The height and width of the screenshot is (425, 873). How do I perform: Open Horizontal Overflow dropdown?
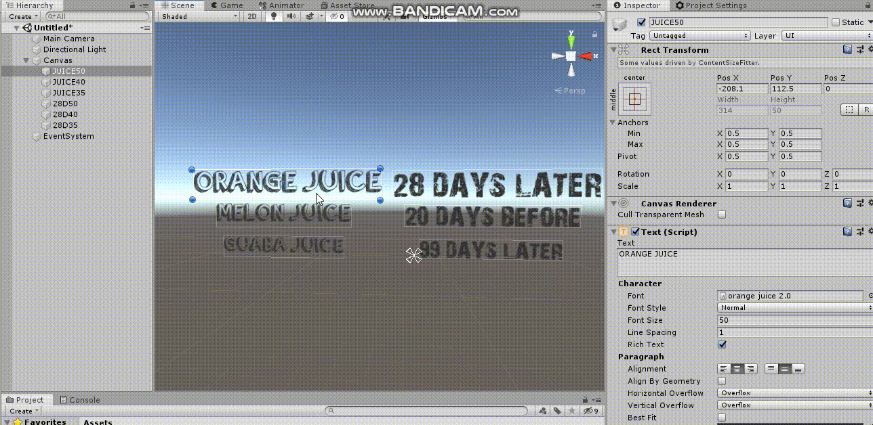tap(795, 393)
